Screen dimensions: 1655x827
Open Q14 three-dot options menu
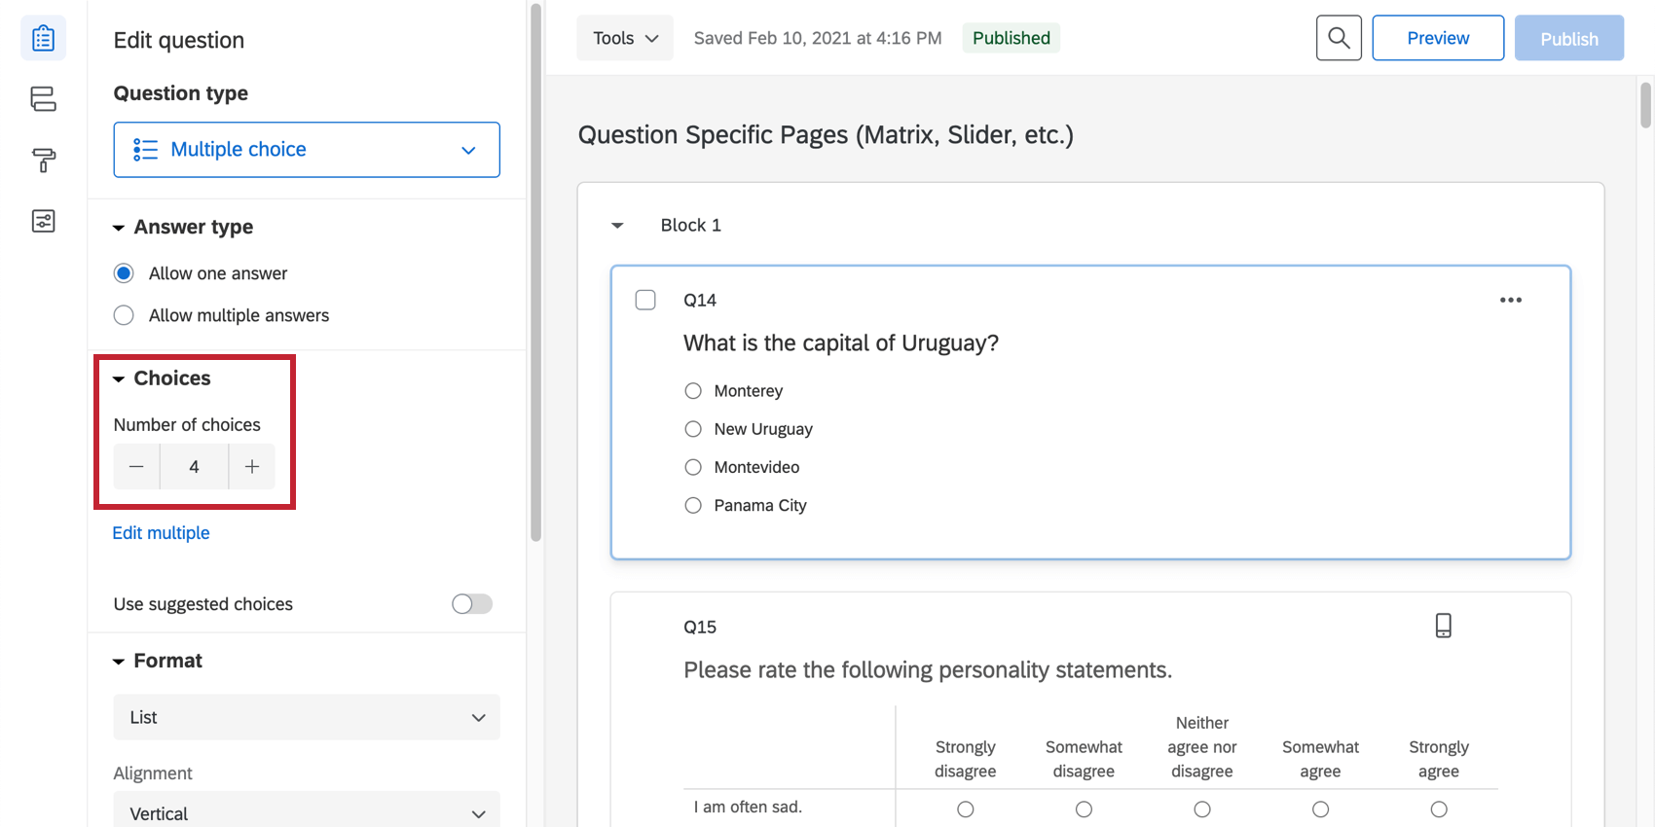(1510, 300)
